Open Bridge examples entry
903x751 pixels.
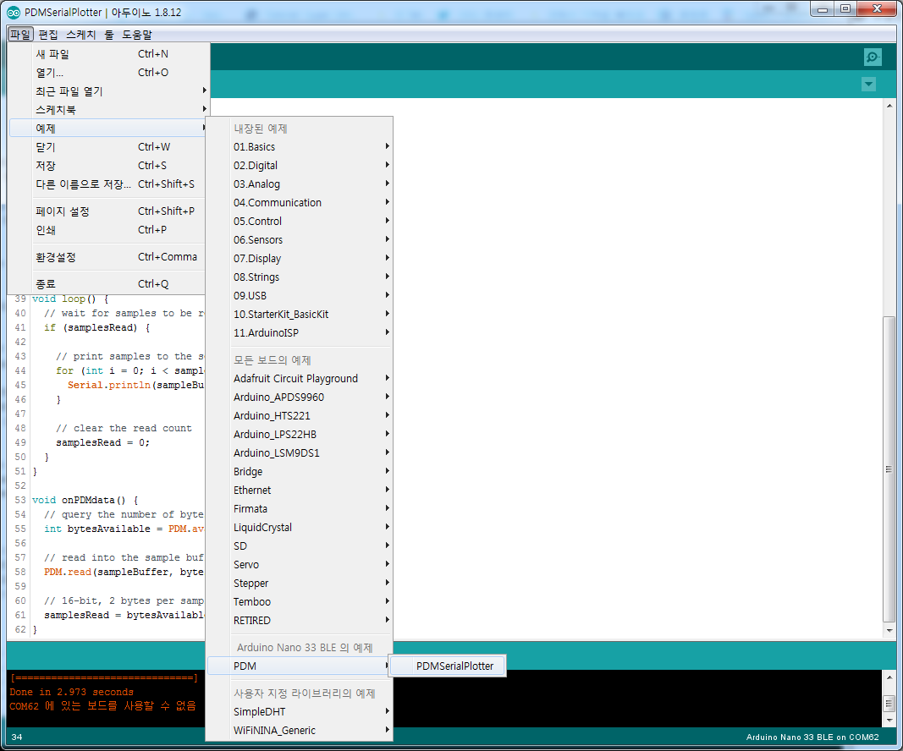[x=300, y=471]
